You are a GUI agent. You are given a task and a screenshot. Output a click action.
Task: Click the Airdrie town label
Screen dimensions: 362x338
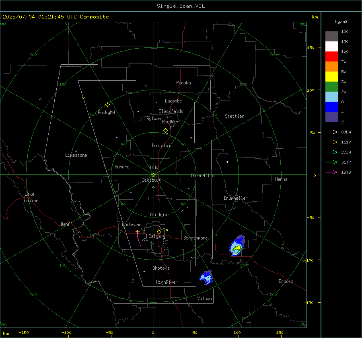158,215
